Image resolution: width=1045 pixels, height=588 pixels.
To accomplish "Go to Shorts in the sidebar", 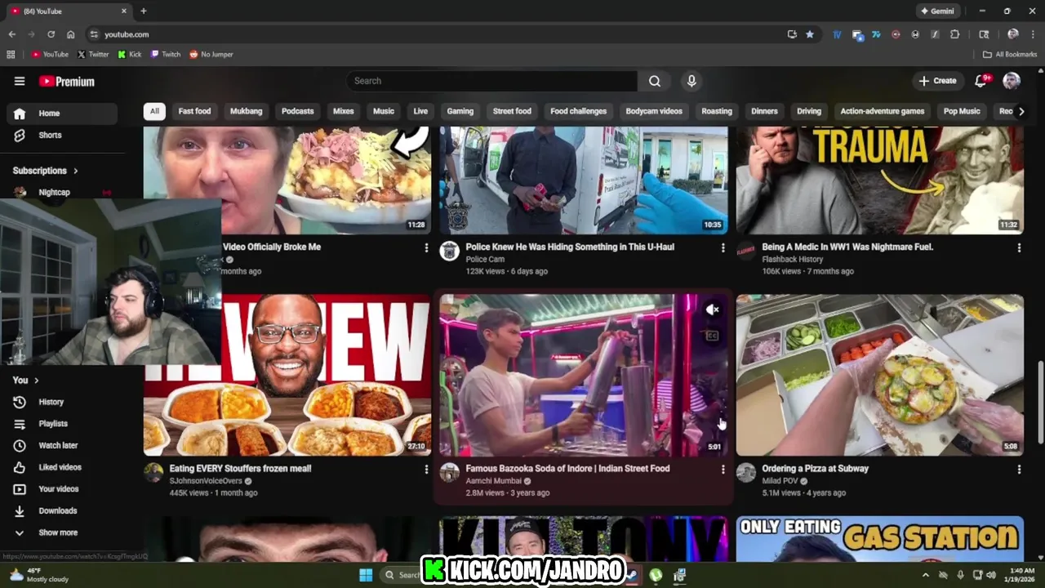I will coord(50,135).
